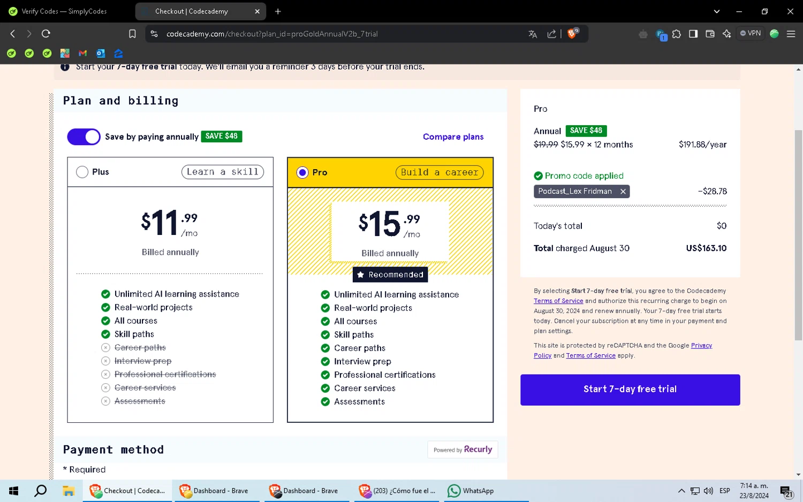Open the Brave Wallet icon
803x502 pixels.
[x=710, y=34]
